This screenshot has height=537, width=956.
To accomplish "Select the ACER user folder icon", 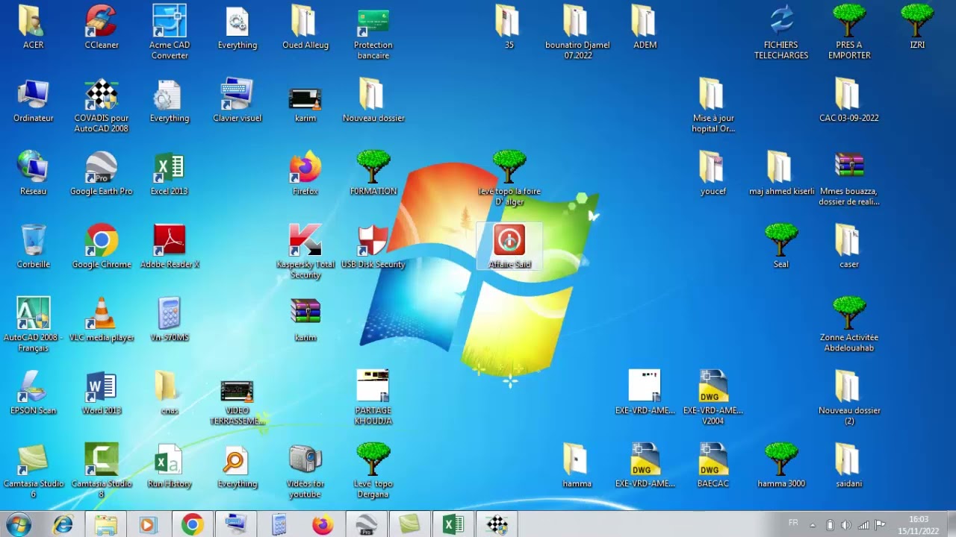I will coord(34,28).
